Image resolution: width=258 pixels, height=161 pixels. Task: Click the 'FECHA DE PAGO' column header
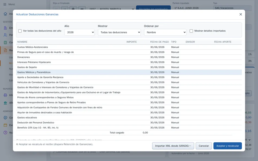159,42
